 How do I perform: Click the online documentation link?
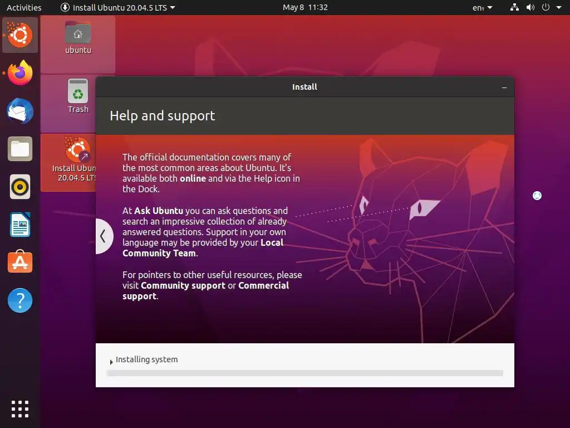click(x=193, y=178)
